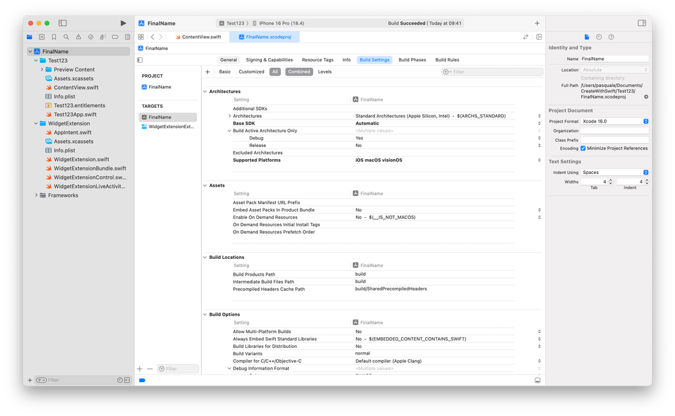Screen dimensions: 675x416
Task: Click the FinalName.xcodeproj editor tab
Action: pos(267,36)
